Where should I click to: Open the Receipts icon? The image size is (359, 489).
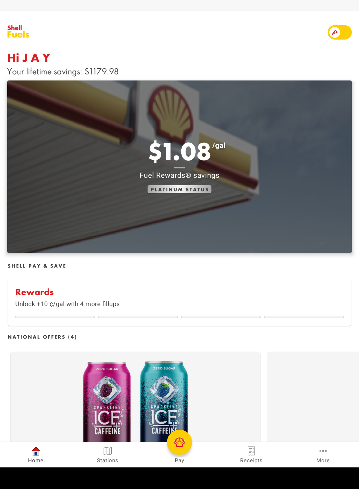tap(251, 451)
